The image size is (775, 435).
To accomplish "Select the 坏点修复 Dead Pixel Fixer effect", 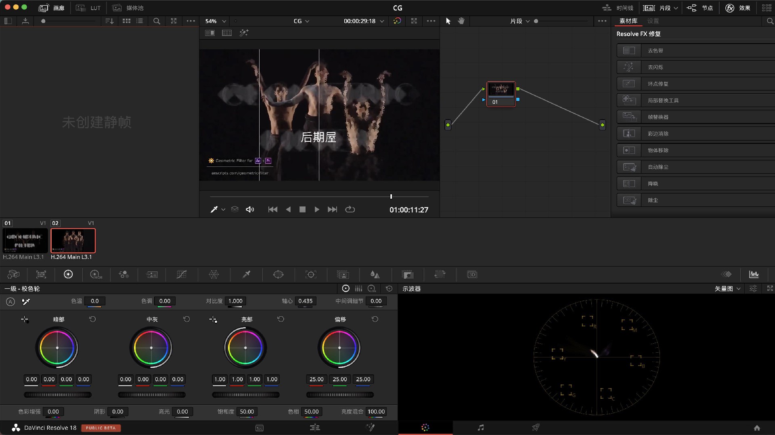I will pos(695,84).
